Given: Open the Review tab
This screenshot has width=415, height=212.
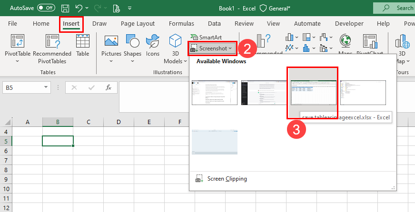Looking at the screenshot, I should pyautogui.click(x=244, y=23).
